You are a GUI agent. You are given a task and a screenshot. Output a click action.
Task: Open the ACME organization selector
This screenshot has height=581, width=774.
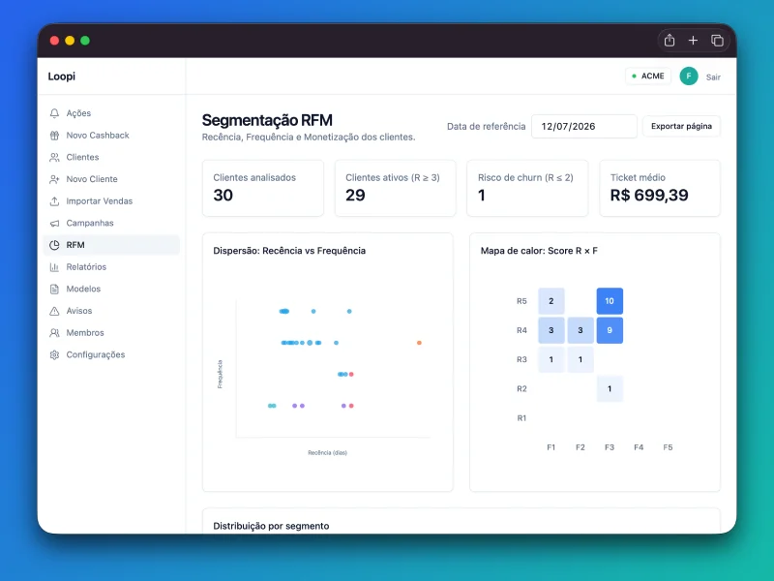pyautogui.click(x=648, y=76)
